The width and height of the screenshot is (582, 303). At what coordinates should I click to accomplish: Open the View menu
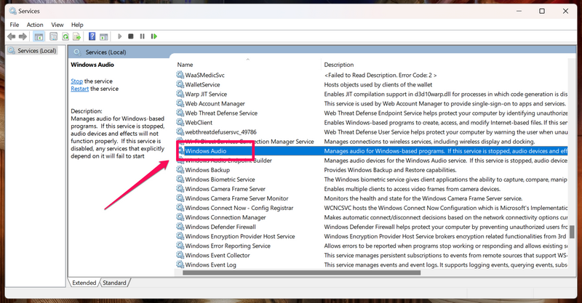[57, 25]
